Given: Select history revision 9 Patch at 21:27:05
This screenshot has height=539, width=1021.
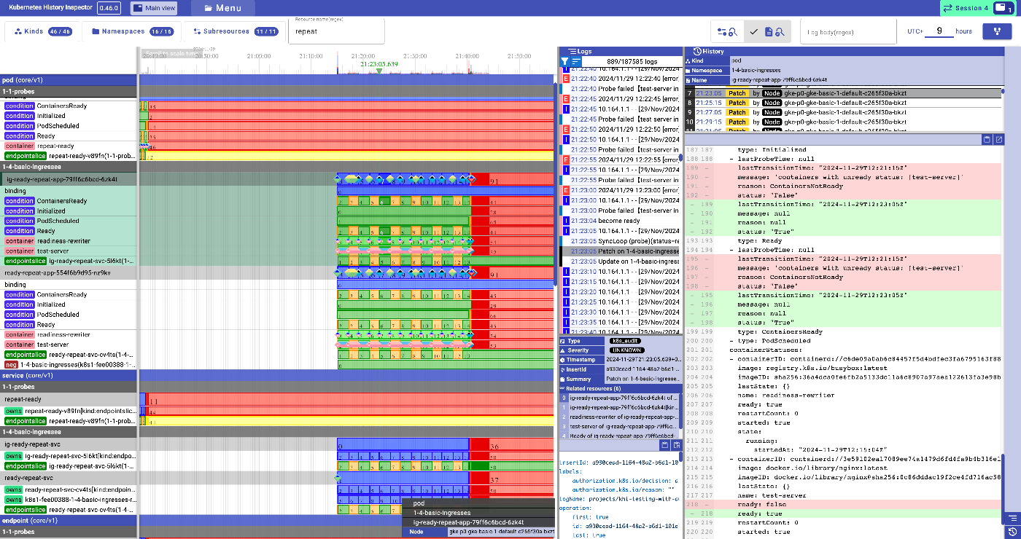Looking at the screenshot, I should (x=844, y=112).
